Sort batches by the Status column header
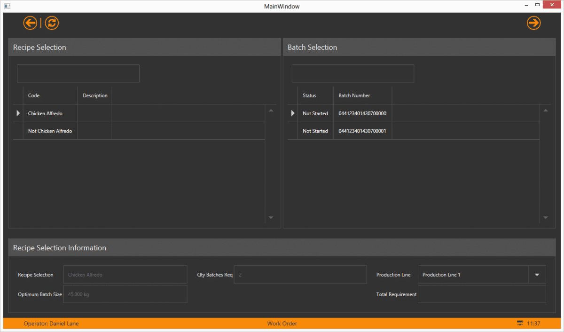 point(309,95)
